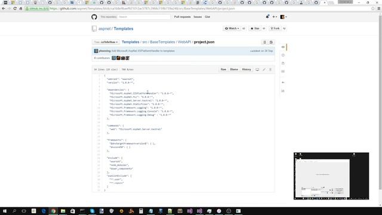This screenshot has height=215, width=382.
Task: Open the Chrome menu icon
Action: pyautogui.click(x=379, y=8)
